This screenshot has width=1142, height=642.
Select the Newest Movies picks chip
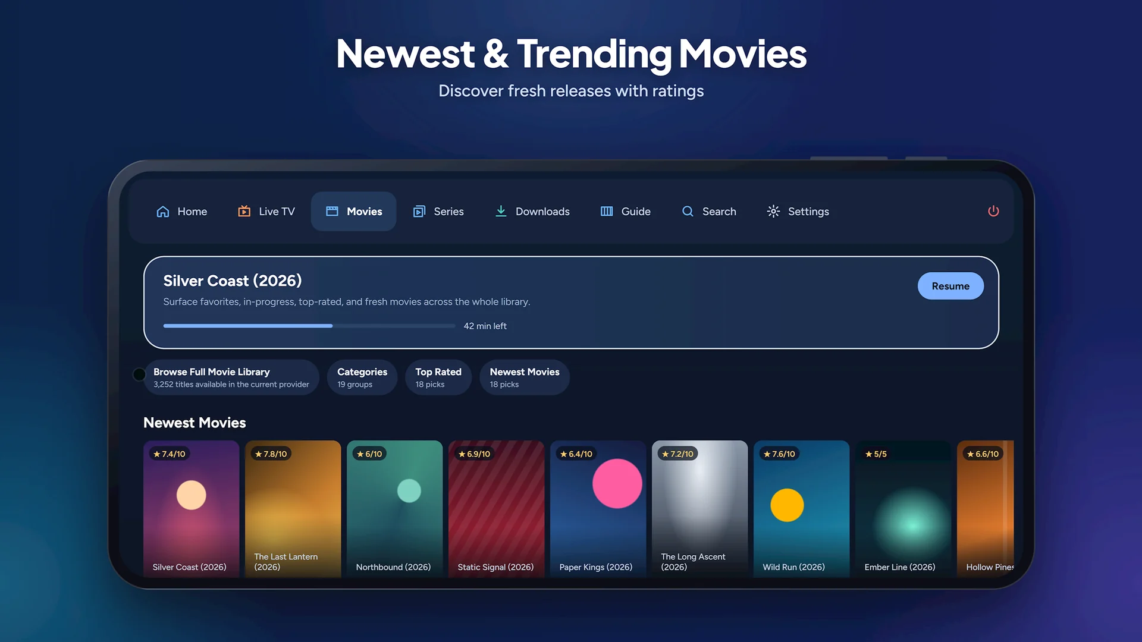click(x=525, y=377)
